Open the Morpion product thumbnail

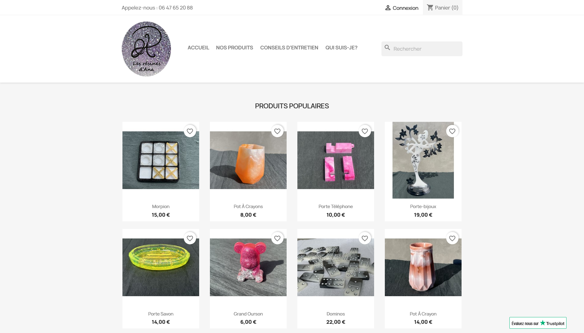(x=161, y=160)
